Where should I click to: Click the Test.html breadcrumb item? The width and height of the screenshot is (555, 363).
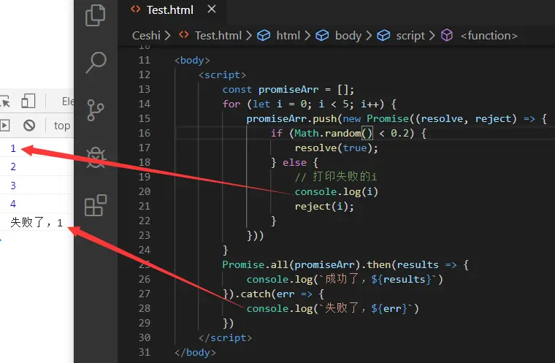[218, 35]
